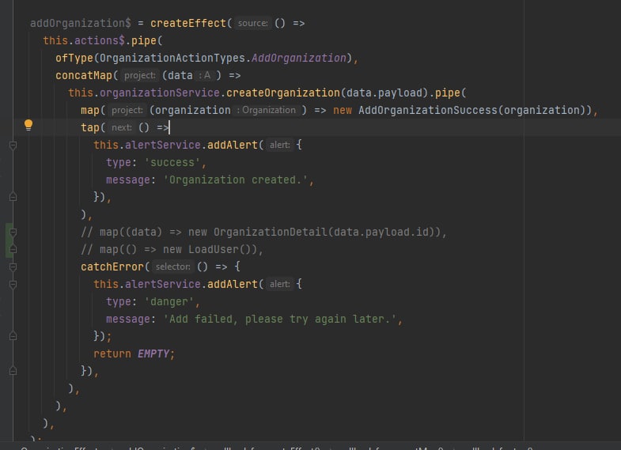
Task: Click the 'danger' string literal
Action: coord(169,302)
